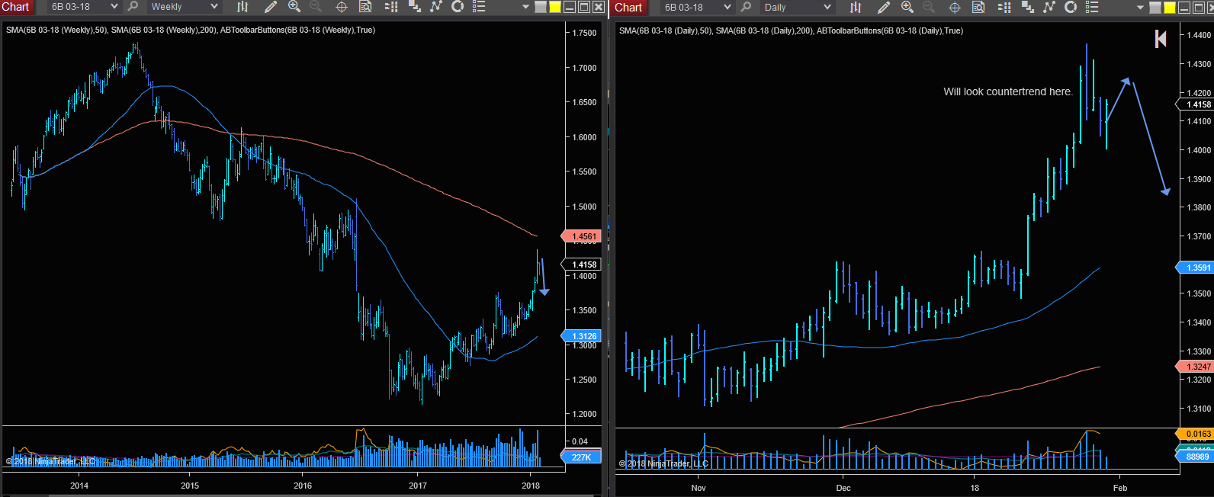Open Indicators in Weekly chart toolbar
The width and height of the screenshot is (1214, 497).
(436, 7)
